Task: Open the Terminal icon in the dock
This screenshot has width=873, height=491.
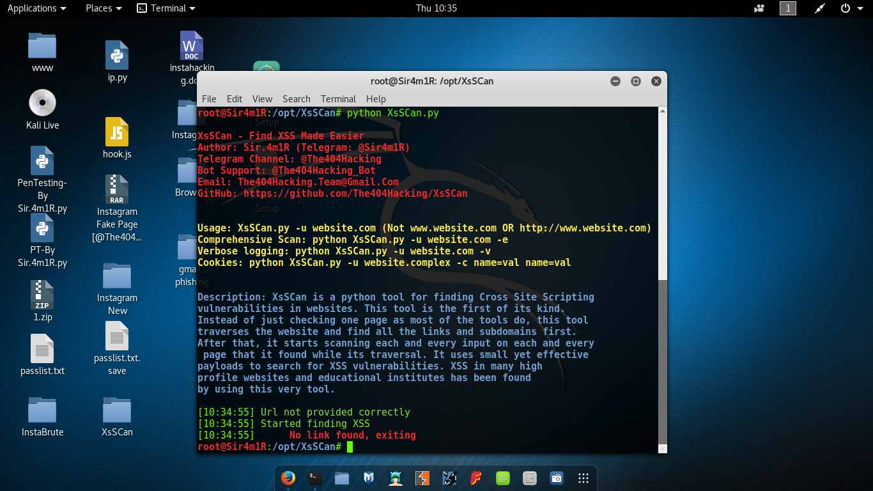Action: 315,478
